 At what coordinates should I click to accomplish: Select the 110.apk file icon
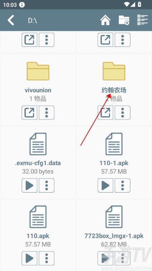coord(38,217)
